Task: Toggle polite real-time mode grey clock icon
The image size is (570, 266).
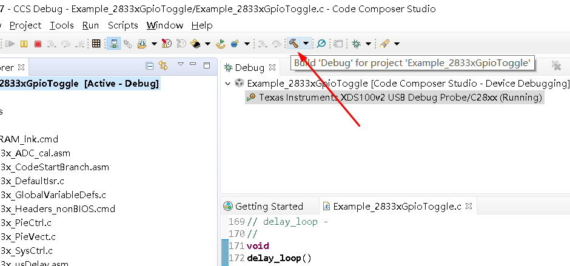Action: point(181,44)
